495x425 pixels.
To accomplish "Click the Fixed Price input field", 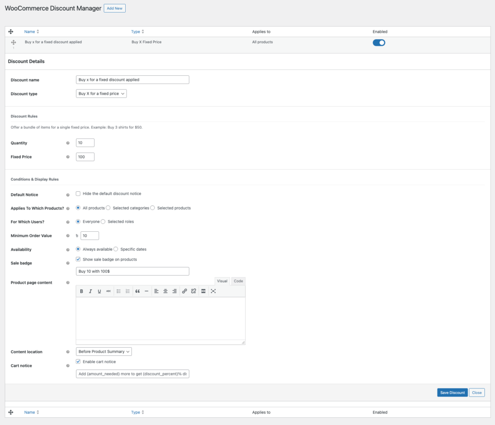I will [85, 157].
